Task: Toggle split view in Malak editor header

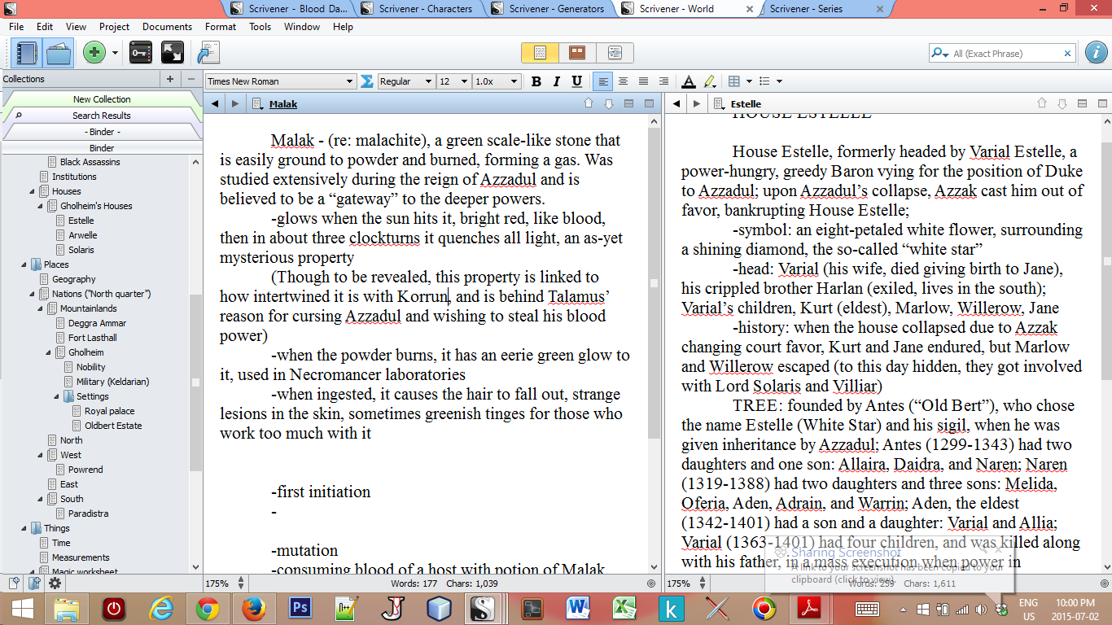Action: (x=628, y=104)
